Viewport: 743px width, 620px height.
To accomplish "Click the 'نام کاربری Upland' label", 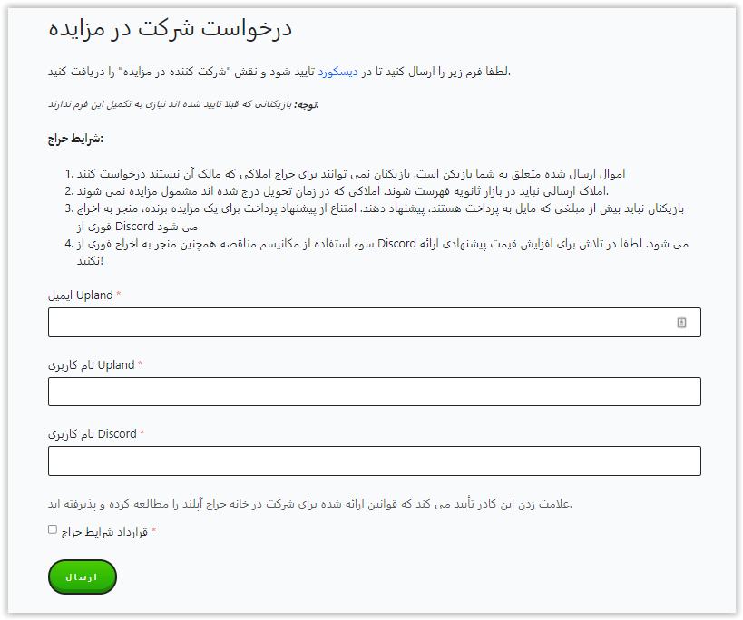I will (x=91, y=364).
